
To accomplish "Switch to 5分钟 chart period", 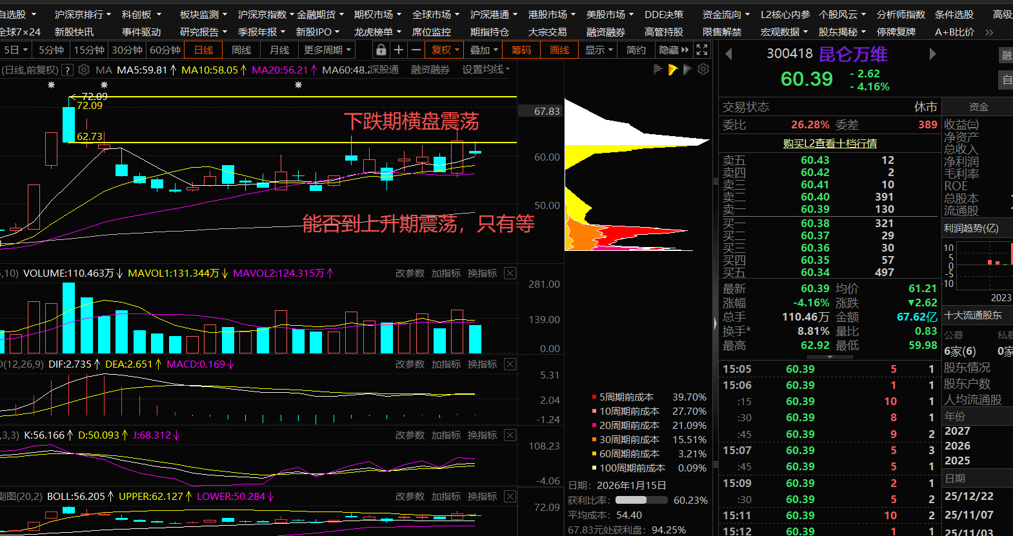I will coord(51,50).
